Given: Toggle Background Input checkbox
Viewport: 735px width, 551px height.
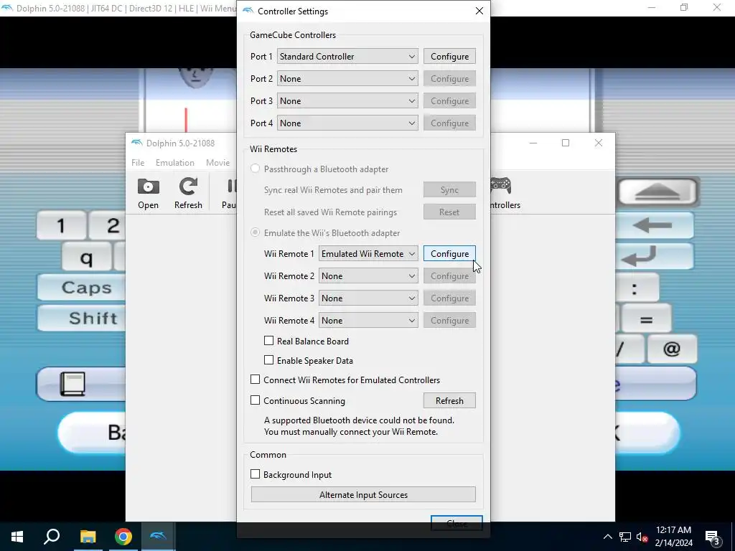Looking at the screenshot, I should point(255,474).
